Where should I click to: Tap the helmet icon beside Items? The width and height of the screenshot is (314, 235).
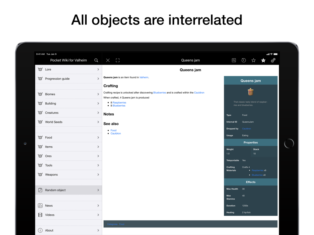point(40,147)
